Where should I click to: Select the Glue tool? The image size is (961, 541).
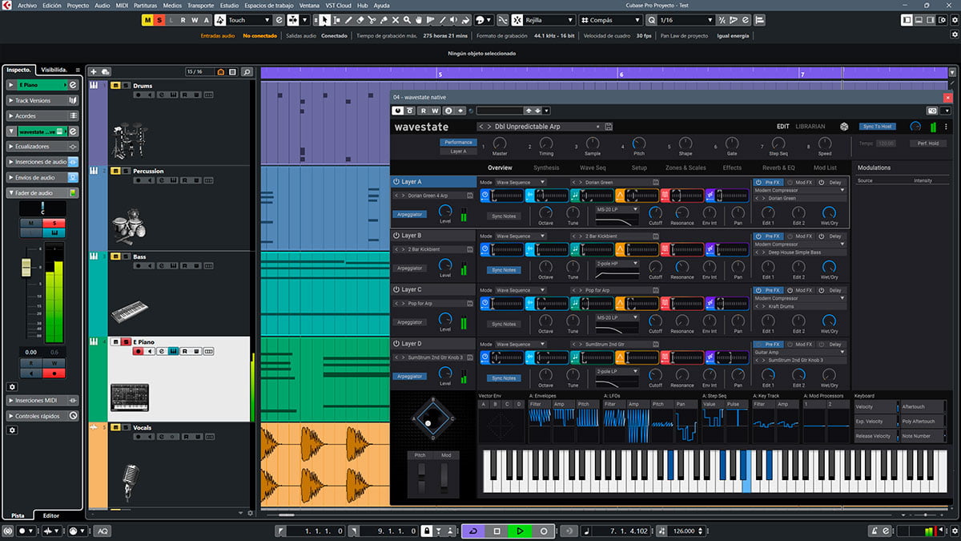(x=384, y=20)
